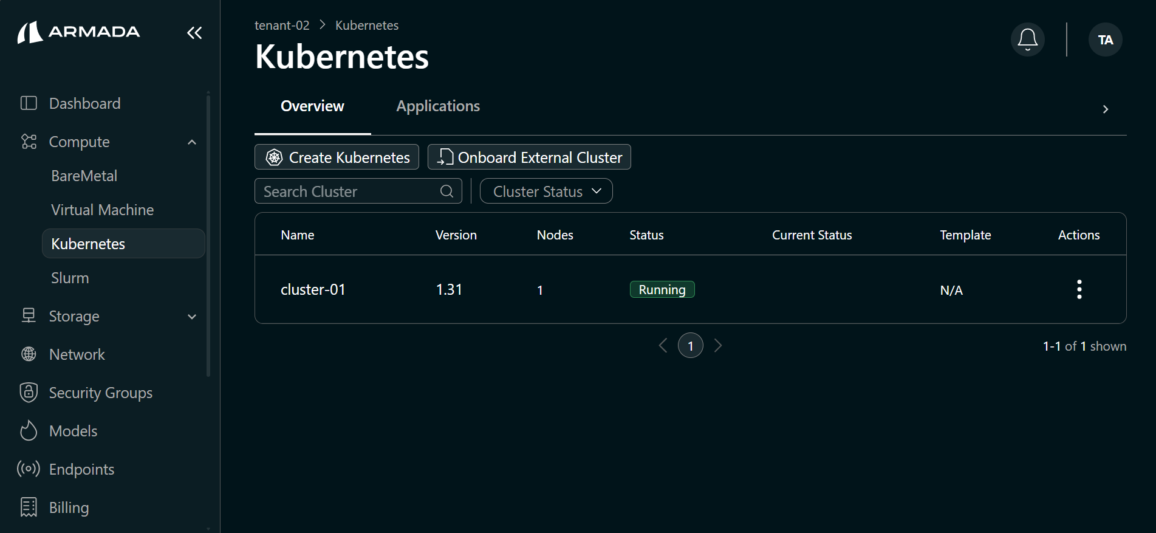Click the Storage sidebar icon

coord(29,315)
